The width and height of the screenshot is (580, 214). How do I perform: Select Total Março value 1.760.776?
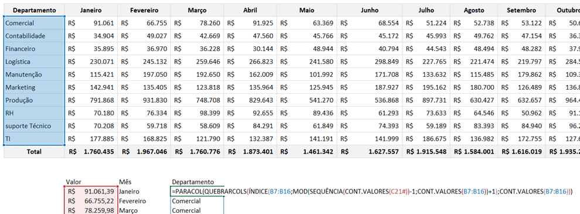tap(197, 152)
